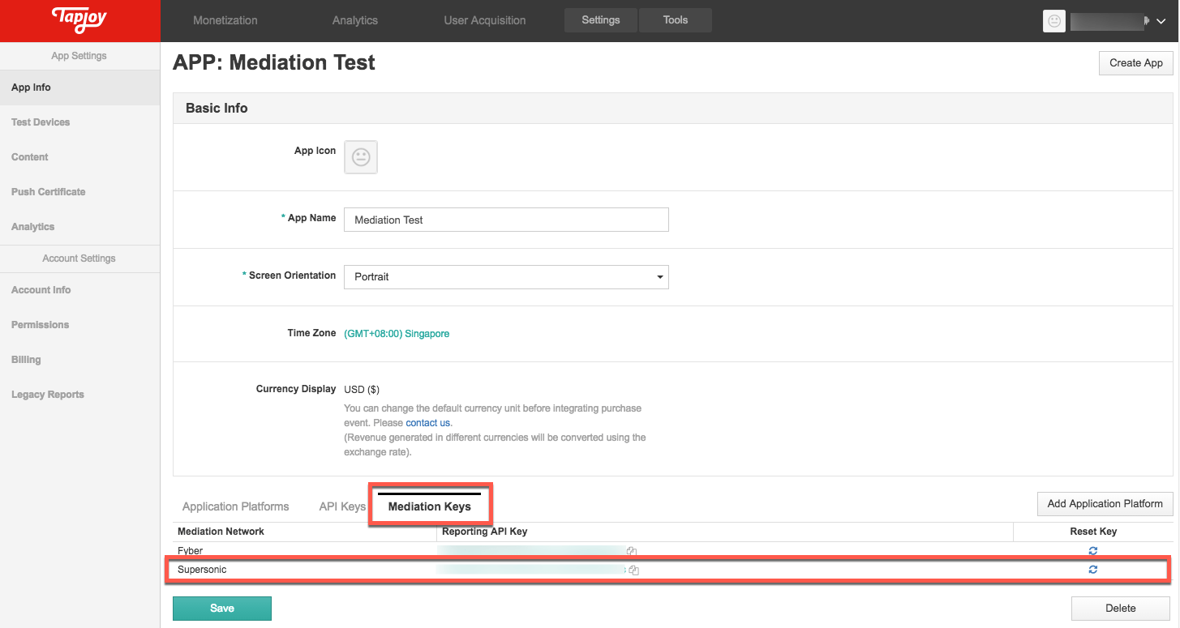Open the contact us link
1180x628 pixels.
coord(428,422)
